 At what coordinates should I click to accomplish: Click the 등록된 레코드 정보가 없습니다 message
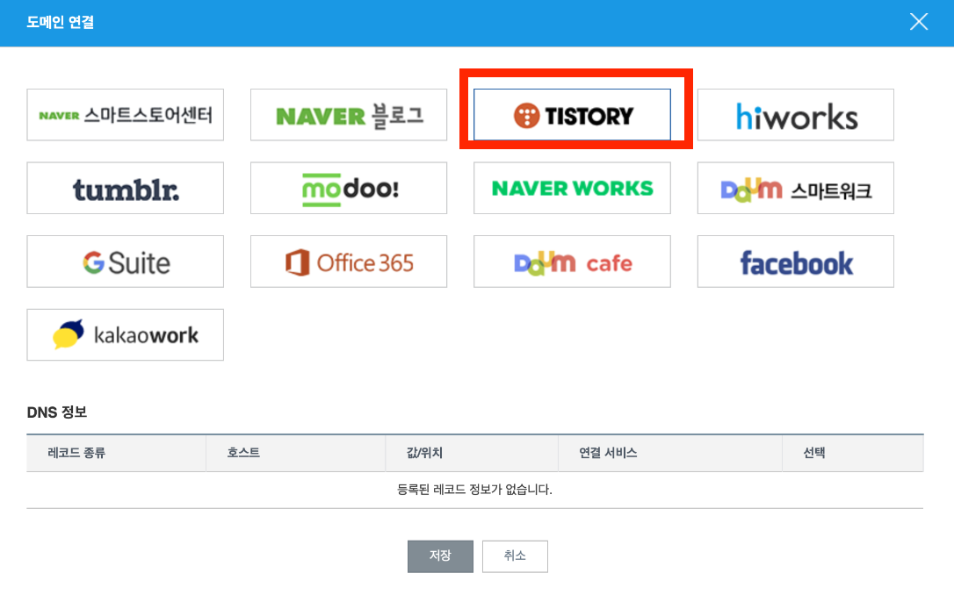click(474, 490)
